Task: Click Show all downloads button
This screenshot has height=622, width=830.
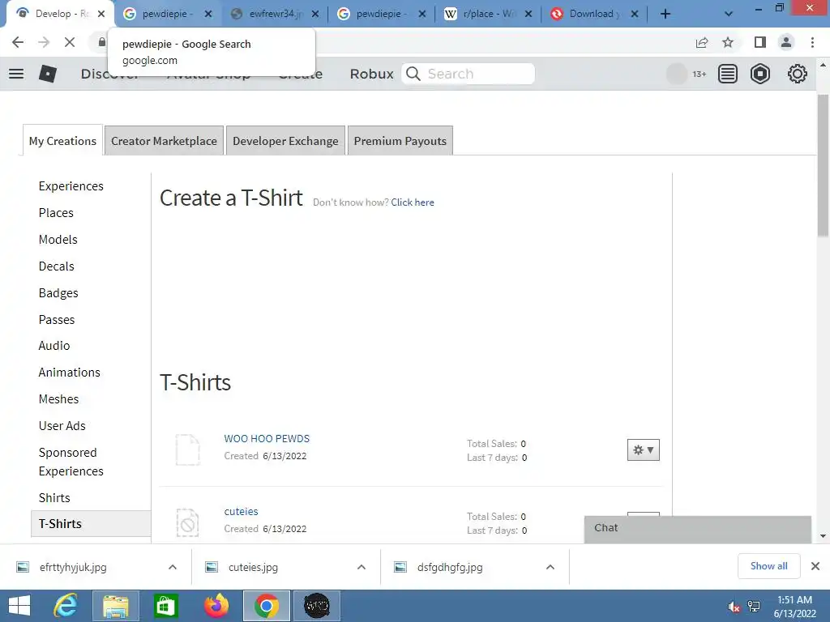Action: click(768, 566)
